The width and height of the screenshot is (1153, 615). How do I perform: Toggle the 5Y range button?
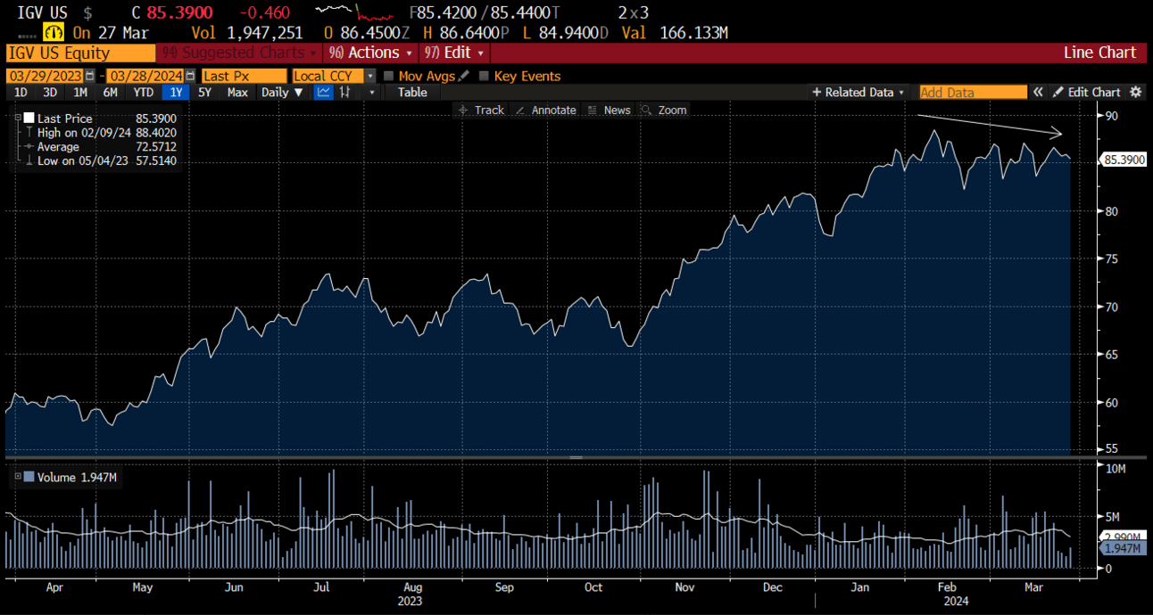205,92
